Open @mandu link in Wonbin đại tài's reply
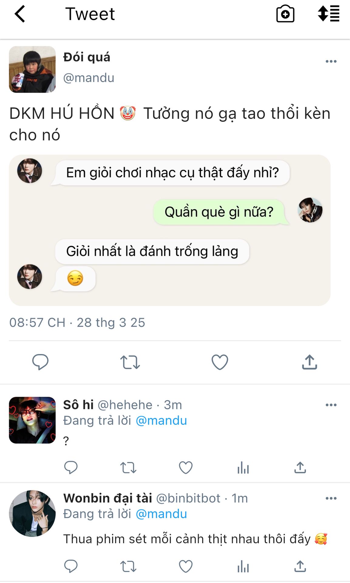Viewport: 350px width, 583px height. [161, 514]
